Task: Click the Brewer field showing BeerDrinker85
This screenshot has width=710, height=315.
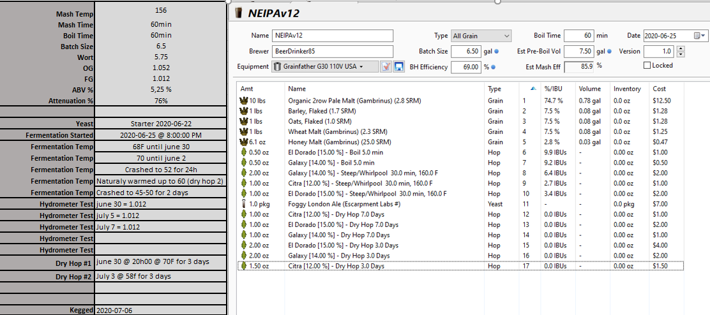Action: [333, 52]
